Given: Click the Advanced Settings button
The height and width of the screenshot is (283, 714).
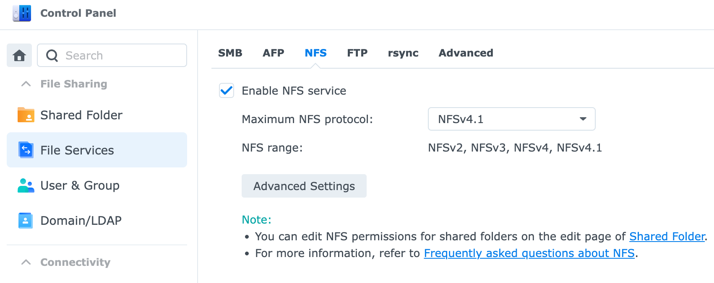Looking at the screenshot, I should [x=304, y=186].
